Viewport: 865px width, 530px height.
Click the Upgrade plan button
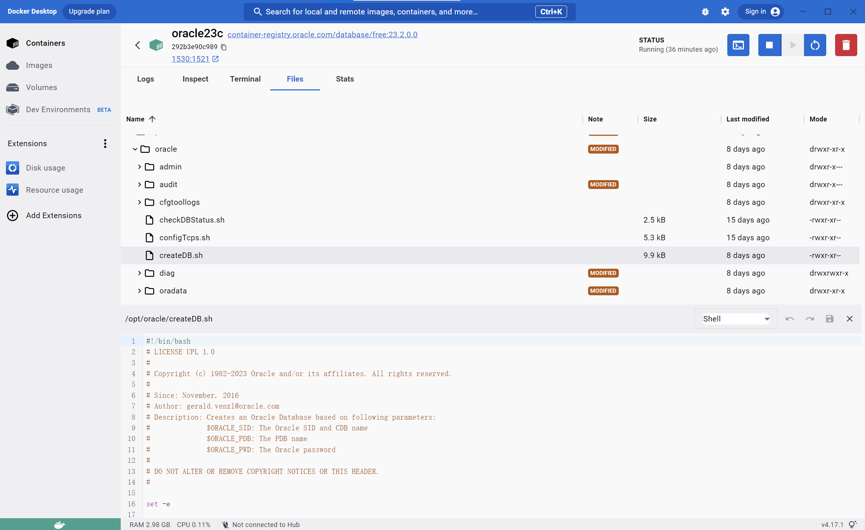(89, 11)
